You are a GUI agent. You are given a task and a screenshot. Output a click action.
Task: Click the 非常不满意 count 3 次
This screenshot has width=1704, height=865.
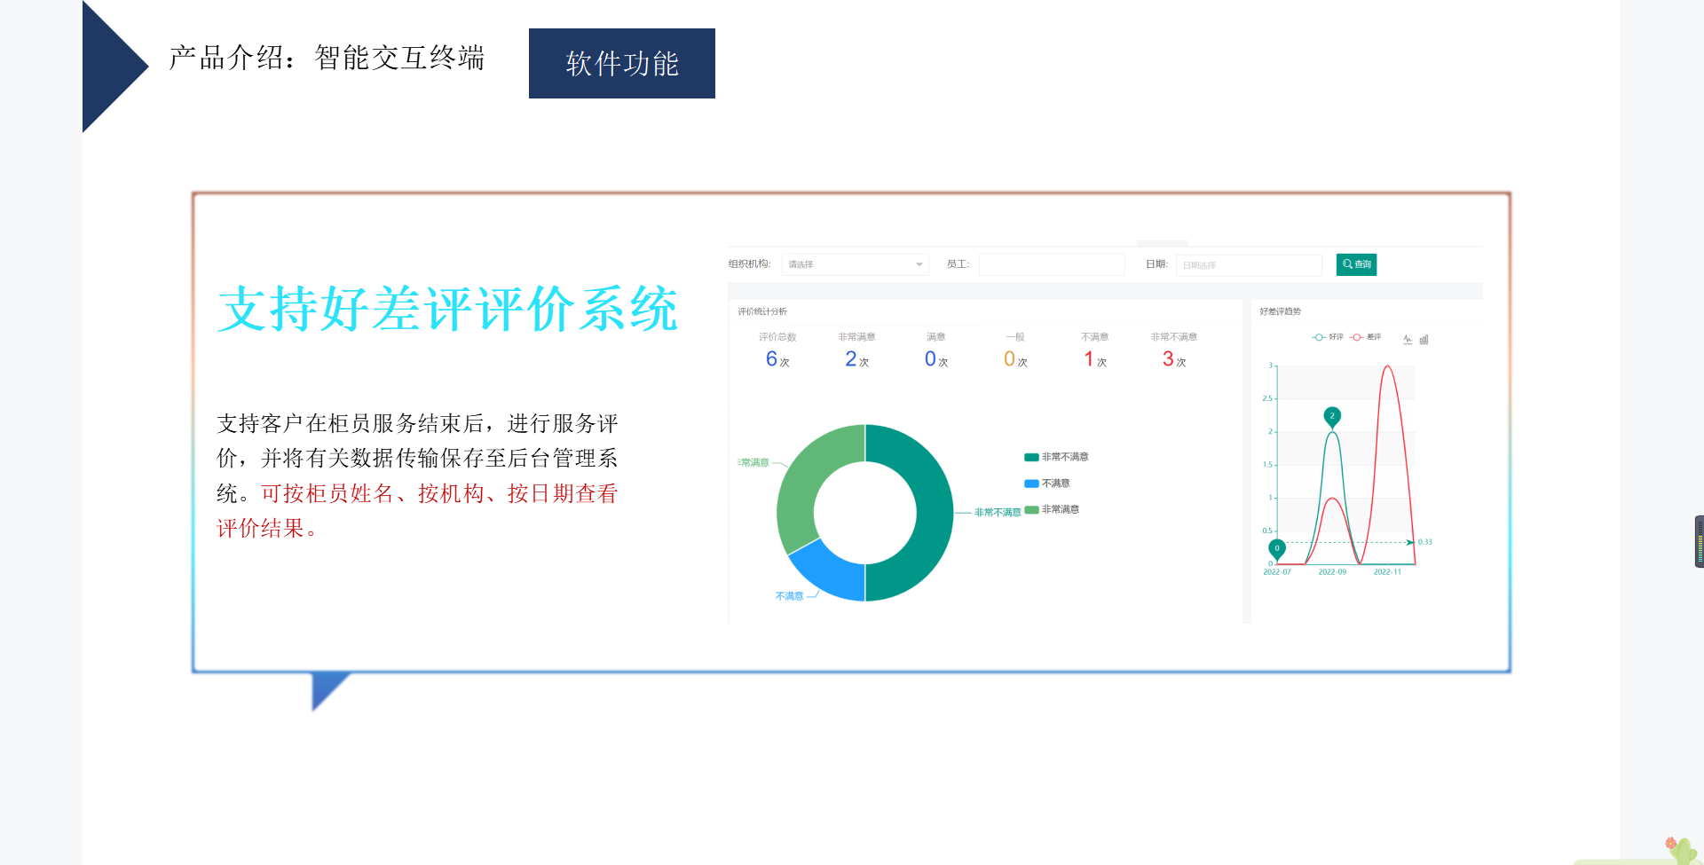1174,359
